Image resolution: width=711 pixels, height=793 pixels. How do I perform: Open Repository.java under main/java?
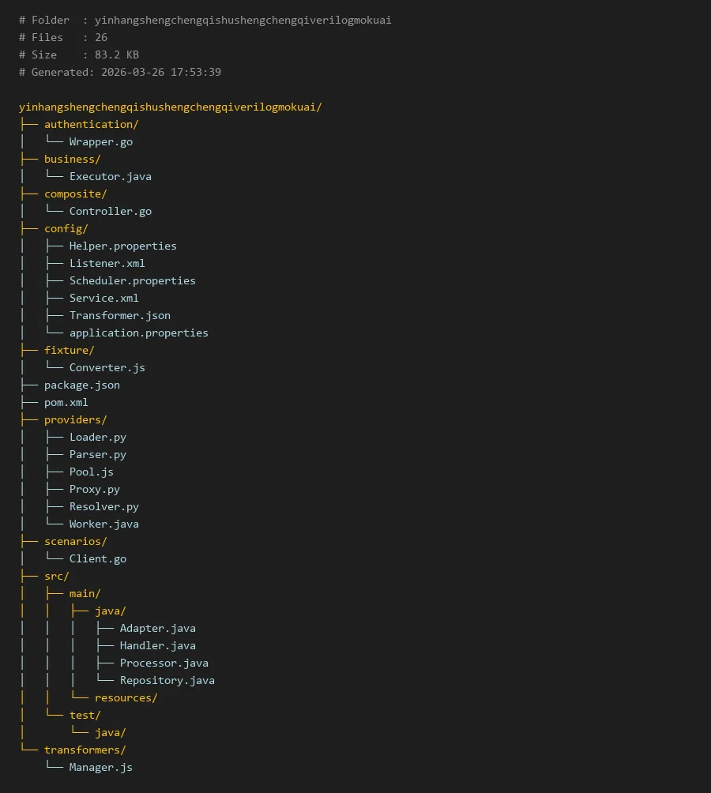pyautogui.click(x=167, y=680)
